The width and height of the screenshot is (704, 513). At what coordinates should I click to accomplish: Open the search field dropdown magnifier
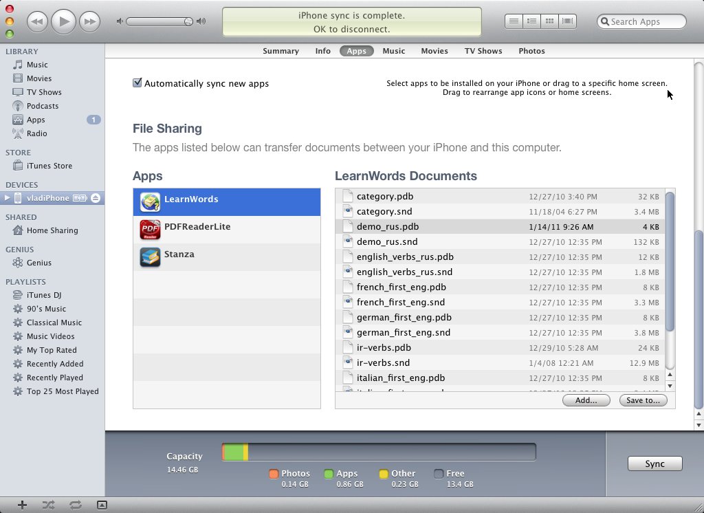click(x=605, y=22)
